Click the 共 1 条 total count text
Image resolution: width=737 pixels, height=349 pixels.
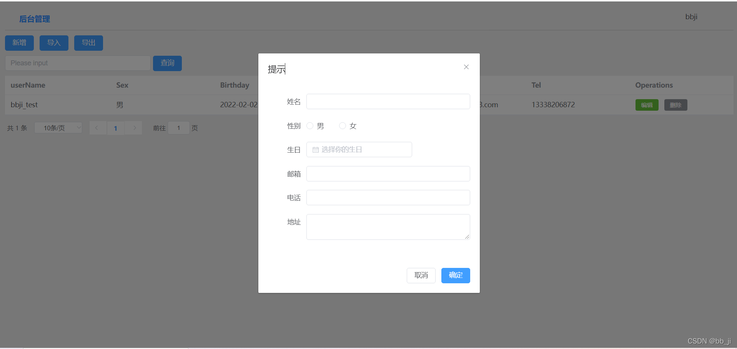pos(17,128)
